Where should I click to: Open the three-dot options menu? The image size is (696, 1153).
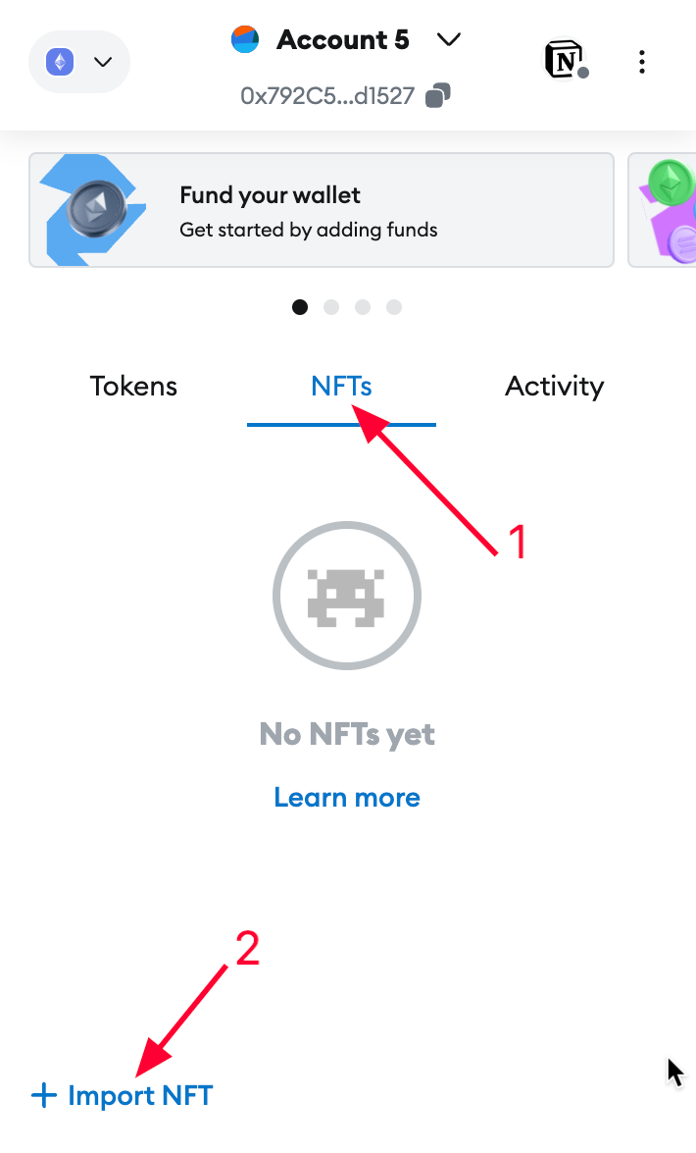click(x=642, y=63)
